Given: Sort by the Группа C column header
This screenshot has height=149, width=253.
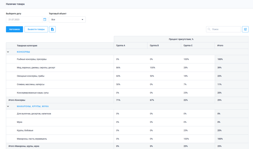Looking at the screenshot, I should 188,46.
